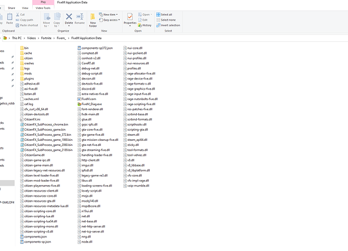348x251 pixels.
Task: Click the Edit button in ribbon
Action: pos(143,20)
